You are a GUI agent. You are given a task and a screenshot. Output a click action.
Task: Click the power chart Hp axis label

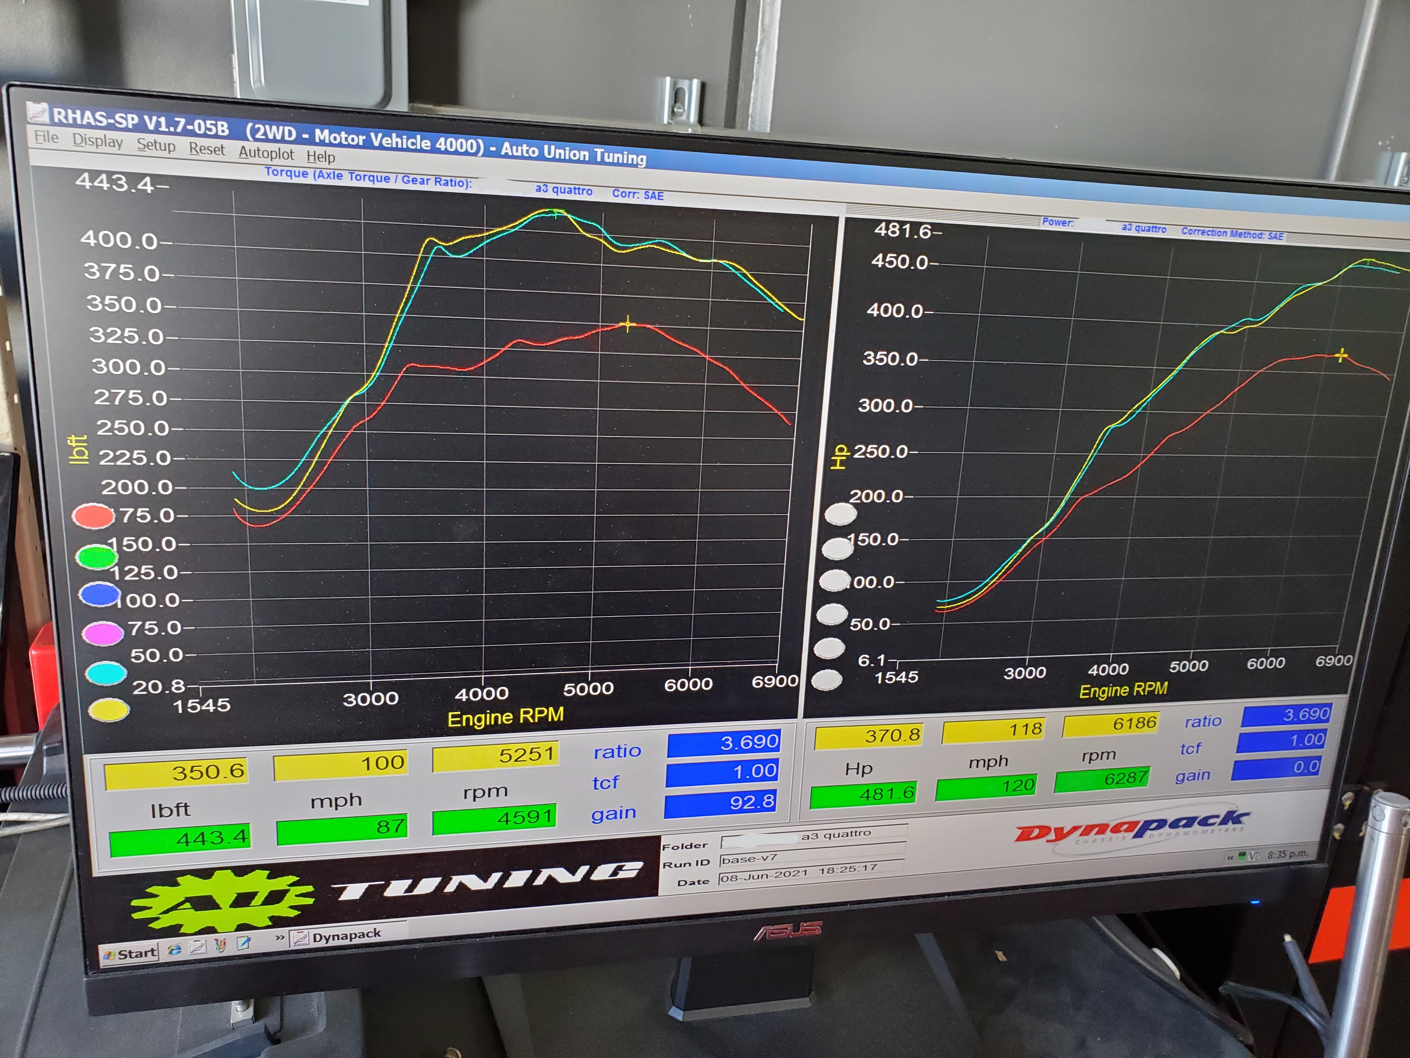click(840, 457)
